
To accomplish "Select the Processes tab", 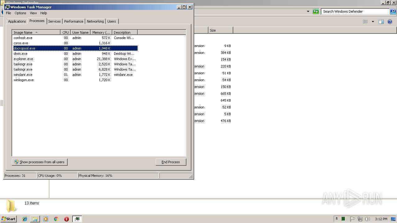I will click(37, 21).
